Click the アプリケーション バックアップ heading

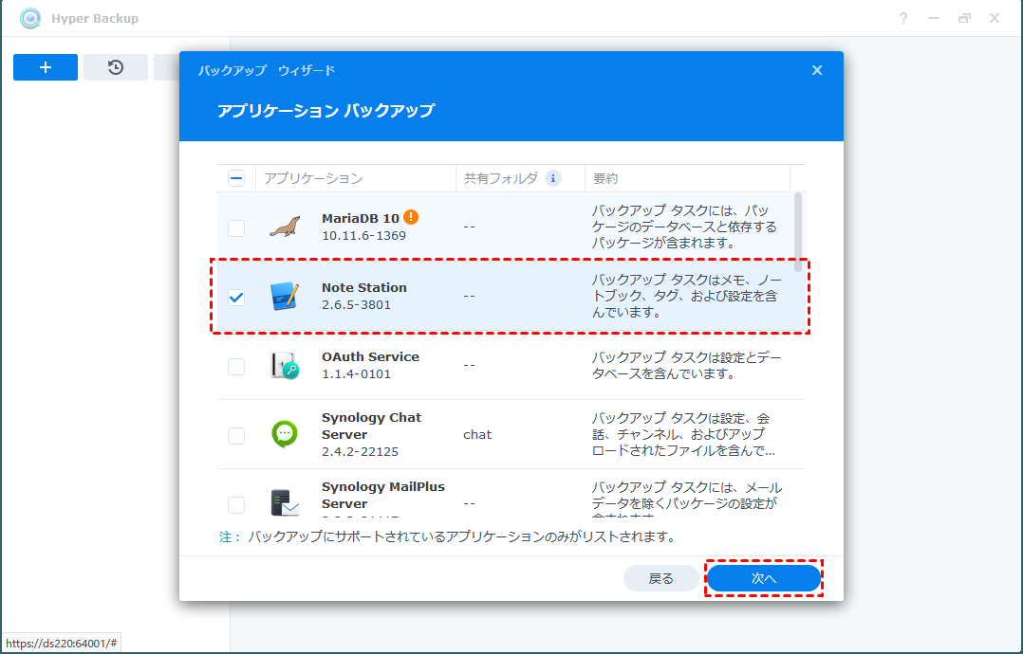[325, 110]
